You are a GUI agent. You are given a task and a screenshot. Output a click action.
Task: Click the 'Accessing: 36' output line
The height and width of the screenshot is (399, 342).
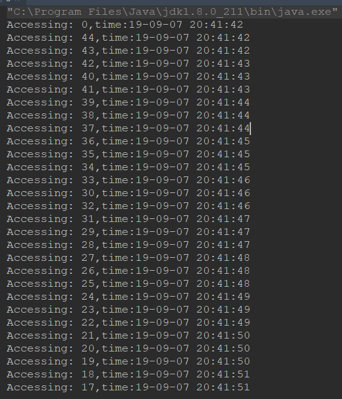click(x=128, y=141)
